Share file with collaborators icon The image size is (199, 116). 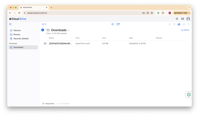[x=179, y=24]
